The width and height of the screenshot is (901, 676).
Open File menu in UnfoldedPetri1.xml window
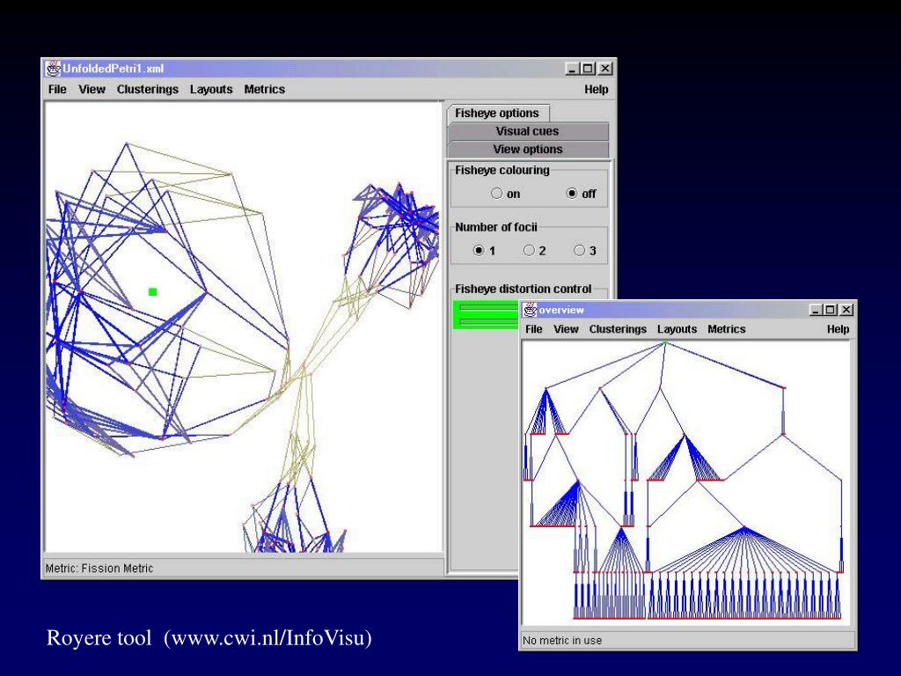coord(57,89)
